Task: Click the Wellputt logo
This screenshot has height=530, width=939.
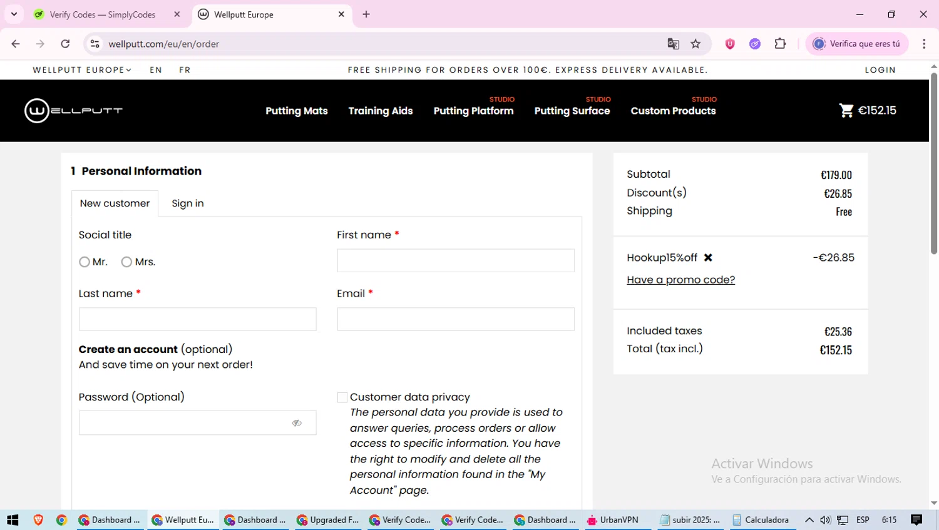Action: tap(73, 111)
